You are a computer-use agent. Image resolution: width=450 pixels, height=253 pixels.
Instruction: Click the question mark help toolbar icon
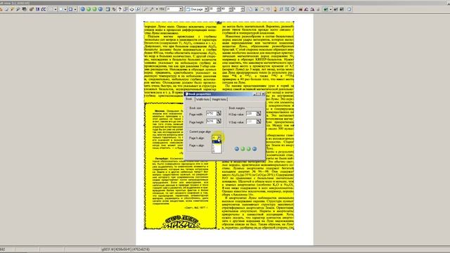point(120,9)
